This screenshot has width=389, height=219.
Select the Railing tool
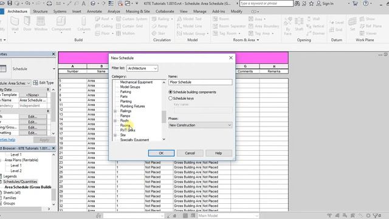coord(162,19)
